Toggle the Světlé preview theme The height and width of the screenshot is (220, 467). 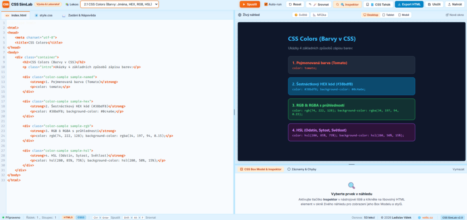point(301,15)
